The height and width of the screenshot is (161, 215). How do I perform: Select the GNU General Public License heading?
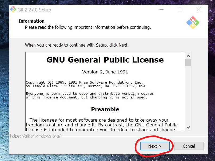pos(105,60)
